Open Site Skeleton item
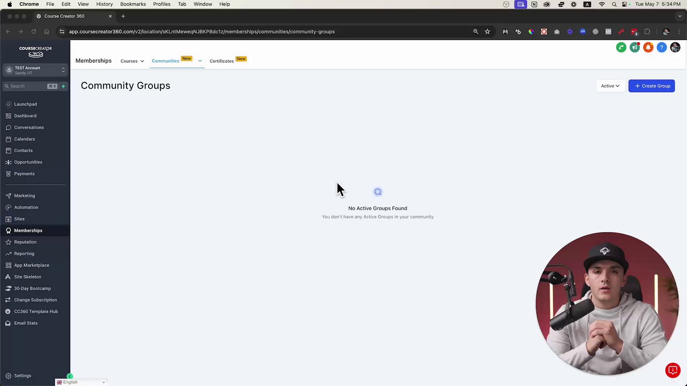687x386 pixels. click(x=27, y=277)
